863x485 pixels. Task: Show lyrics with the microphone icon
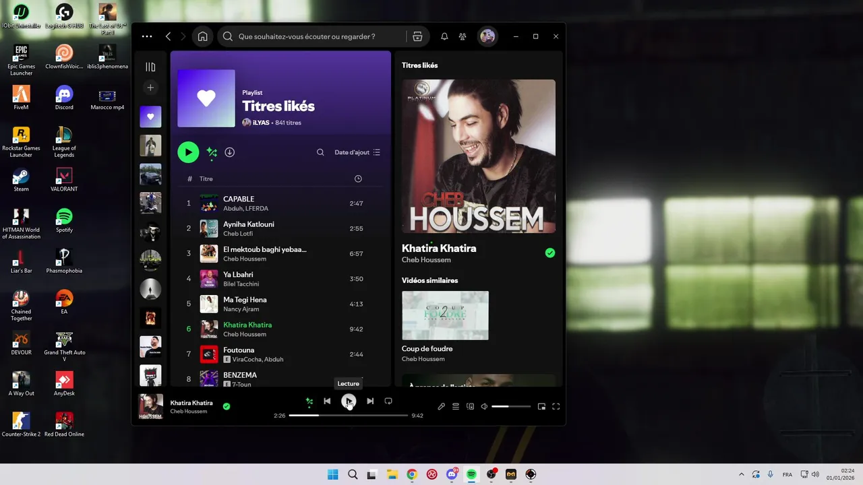(441, 406)
